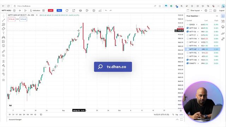
Task: Select the FINNIFTY watchlist row
Action: (202, 64)
